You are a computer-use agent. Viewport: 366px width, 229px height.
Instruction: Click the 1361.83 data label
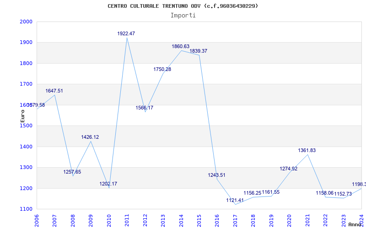coord(307,151)
